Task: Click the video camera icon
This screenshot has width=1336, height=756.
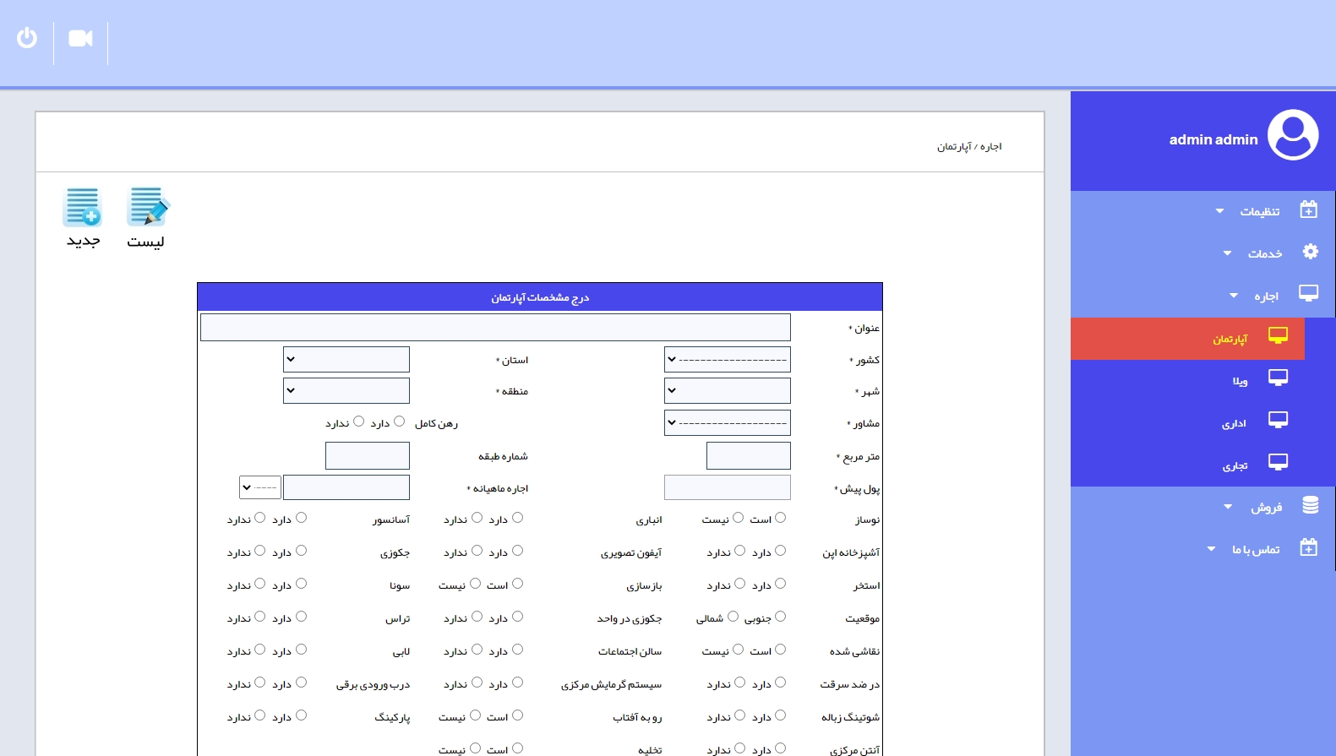Action: pyautogui.click(x=80, y=39)
